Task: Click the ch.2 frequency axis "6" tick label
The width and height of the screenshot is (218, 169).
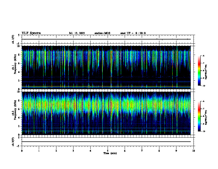Action: tap(19, 109)
